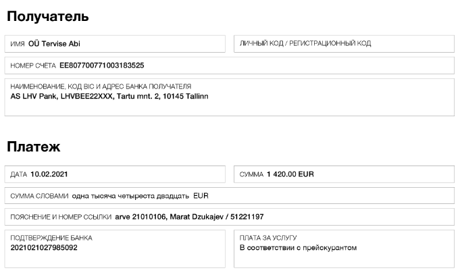
Task: Click the НАИМЕНОВАНИЕ, КОД BIC И АДРЕС label
Action: [x=101, y=87]
